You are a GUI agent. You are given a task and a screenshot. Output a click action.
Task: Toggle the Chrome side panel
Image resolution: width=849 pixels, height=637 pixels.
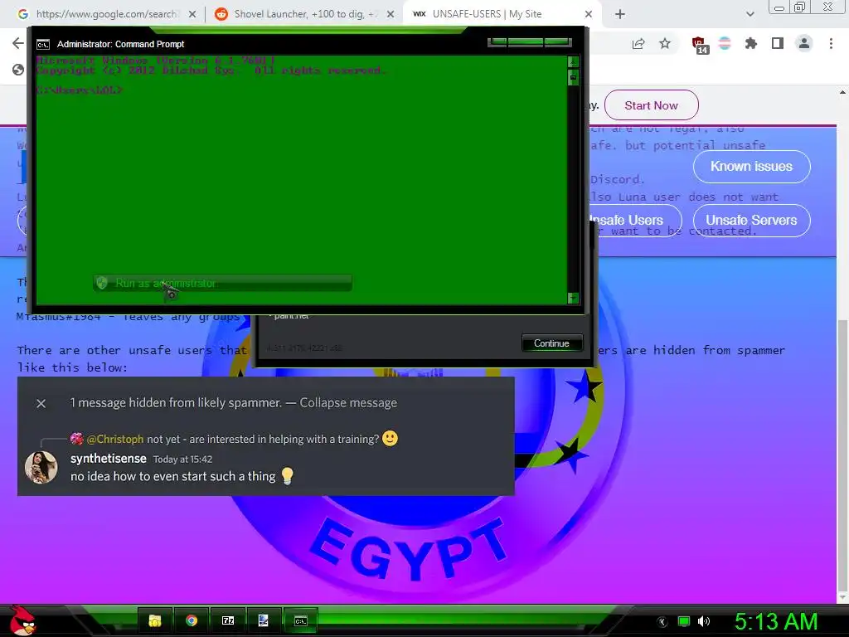tap(778, 43)
